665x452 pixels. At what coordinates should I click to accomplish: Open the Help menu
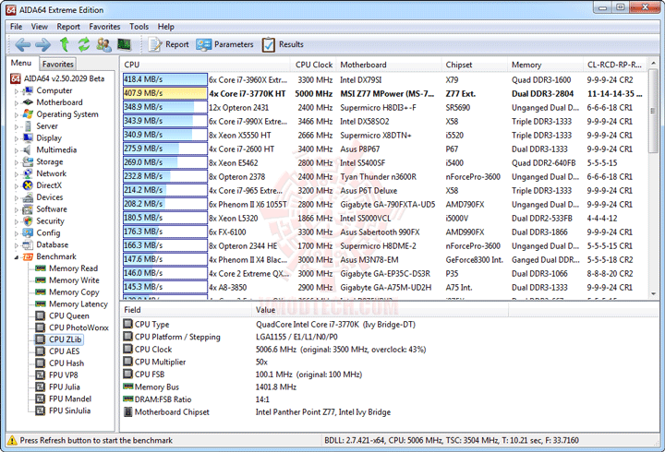pyautogui.click(x=166, y=26)
